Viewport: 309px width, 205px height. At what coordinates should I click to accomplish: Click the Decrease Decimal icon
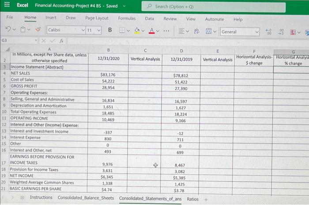coord(281,32)
